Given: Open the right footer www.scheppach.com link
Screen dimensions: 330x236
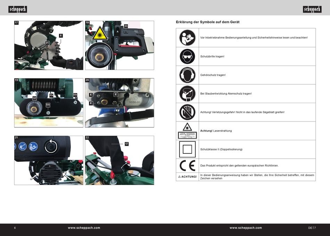Looking at the screenshot, I should [246, 228].
